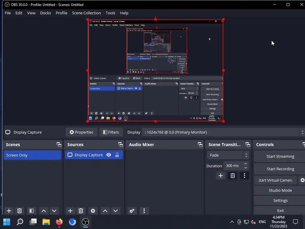Open Audio Mixer advanced properties gears icon
Viewport: 305px width, 229px height.
tap(132, 211)
